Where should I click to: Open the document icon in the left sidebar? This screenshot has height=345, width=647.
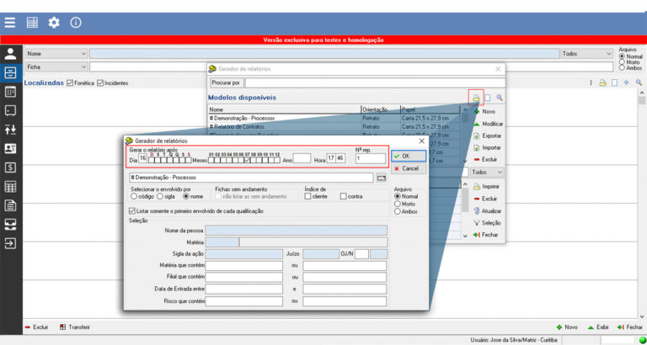(x=10, y=205)
